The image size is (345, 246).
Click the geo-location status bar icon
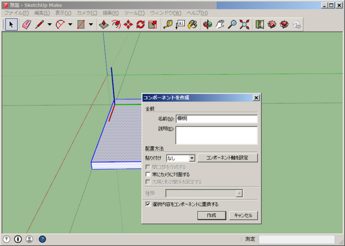point(6,239)
